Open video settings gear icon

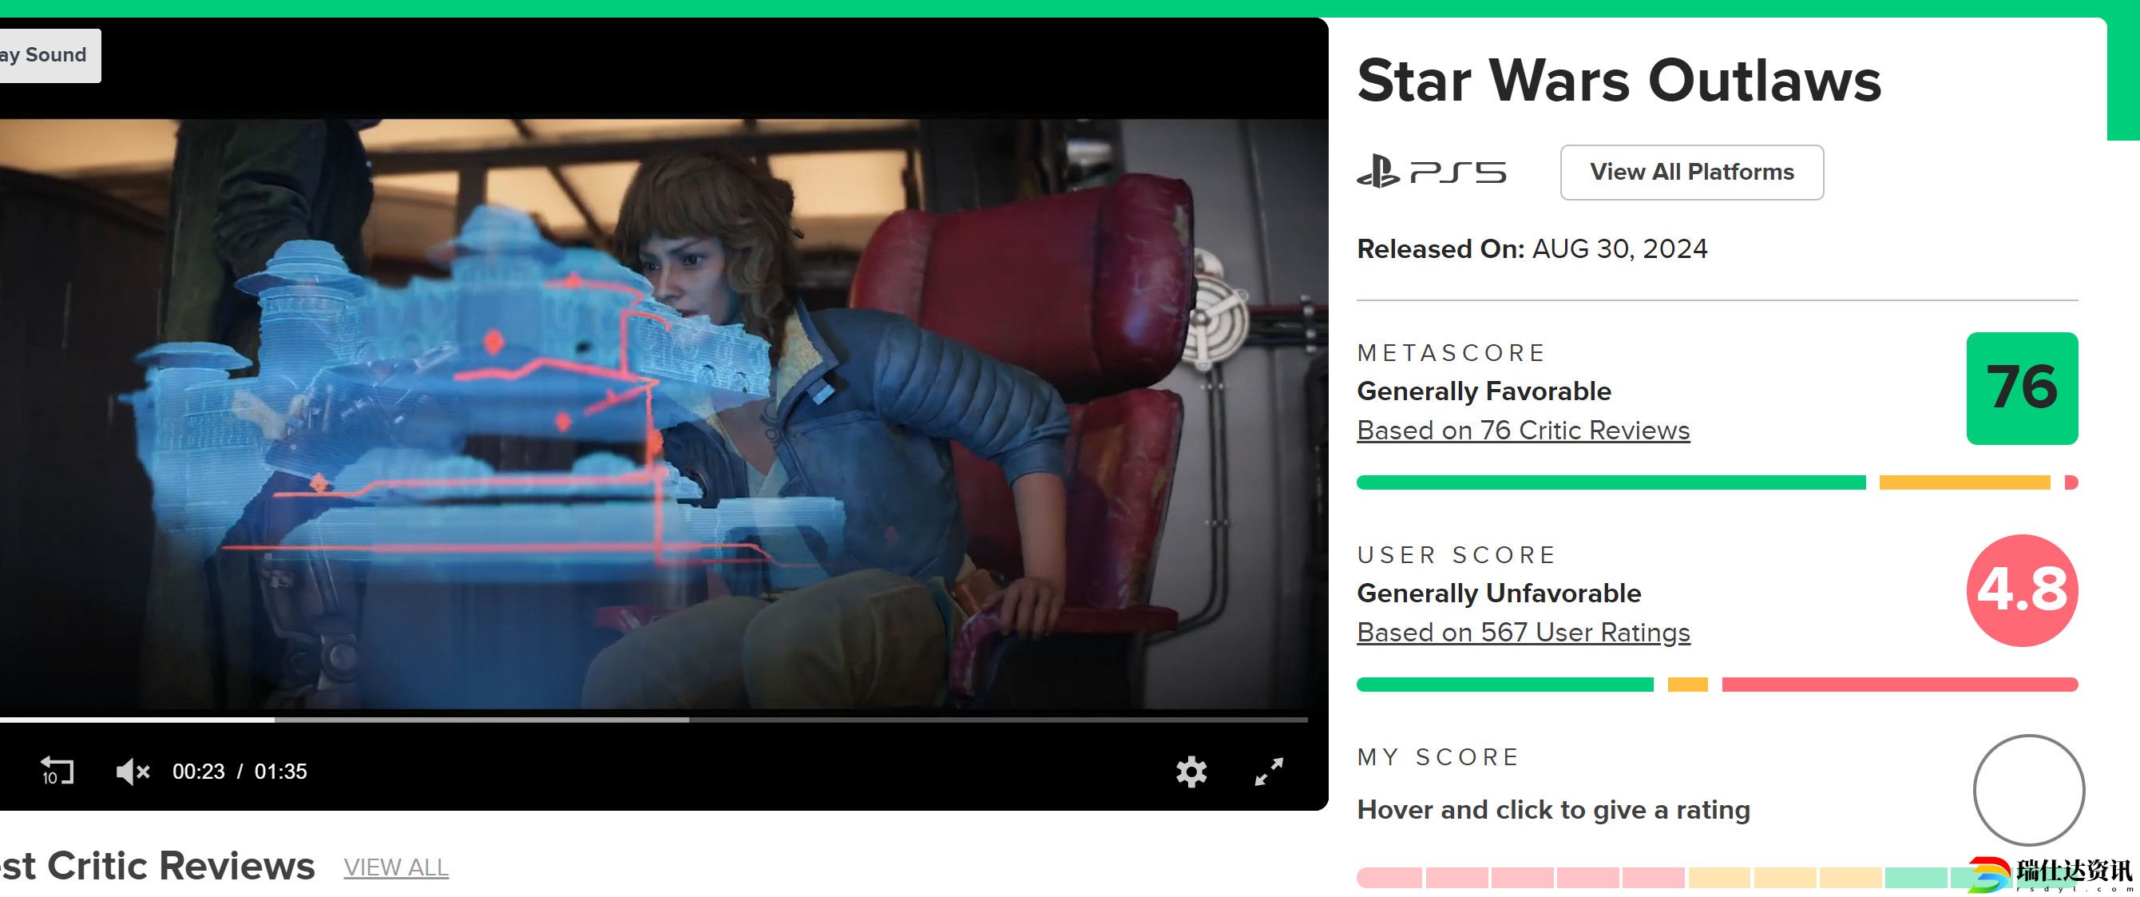1191,772
